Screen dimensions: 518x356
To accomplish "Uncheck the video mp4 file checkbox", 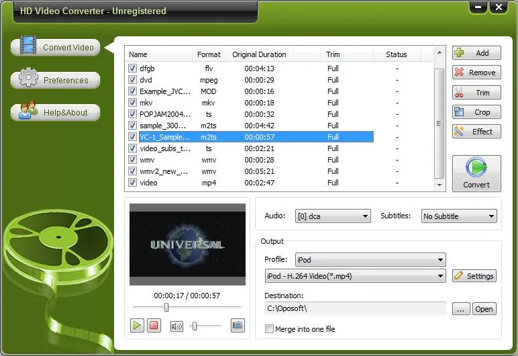I will [x=132, y=182].
